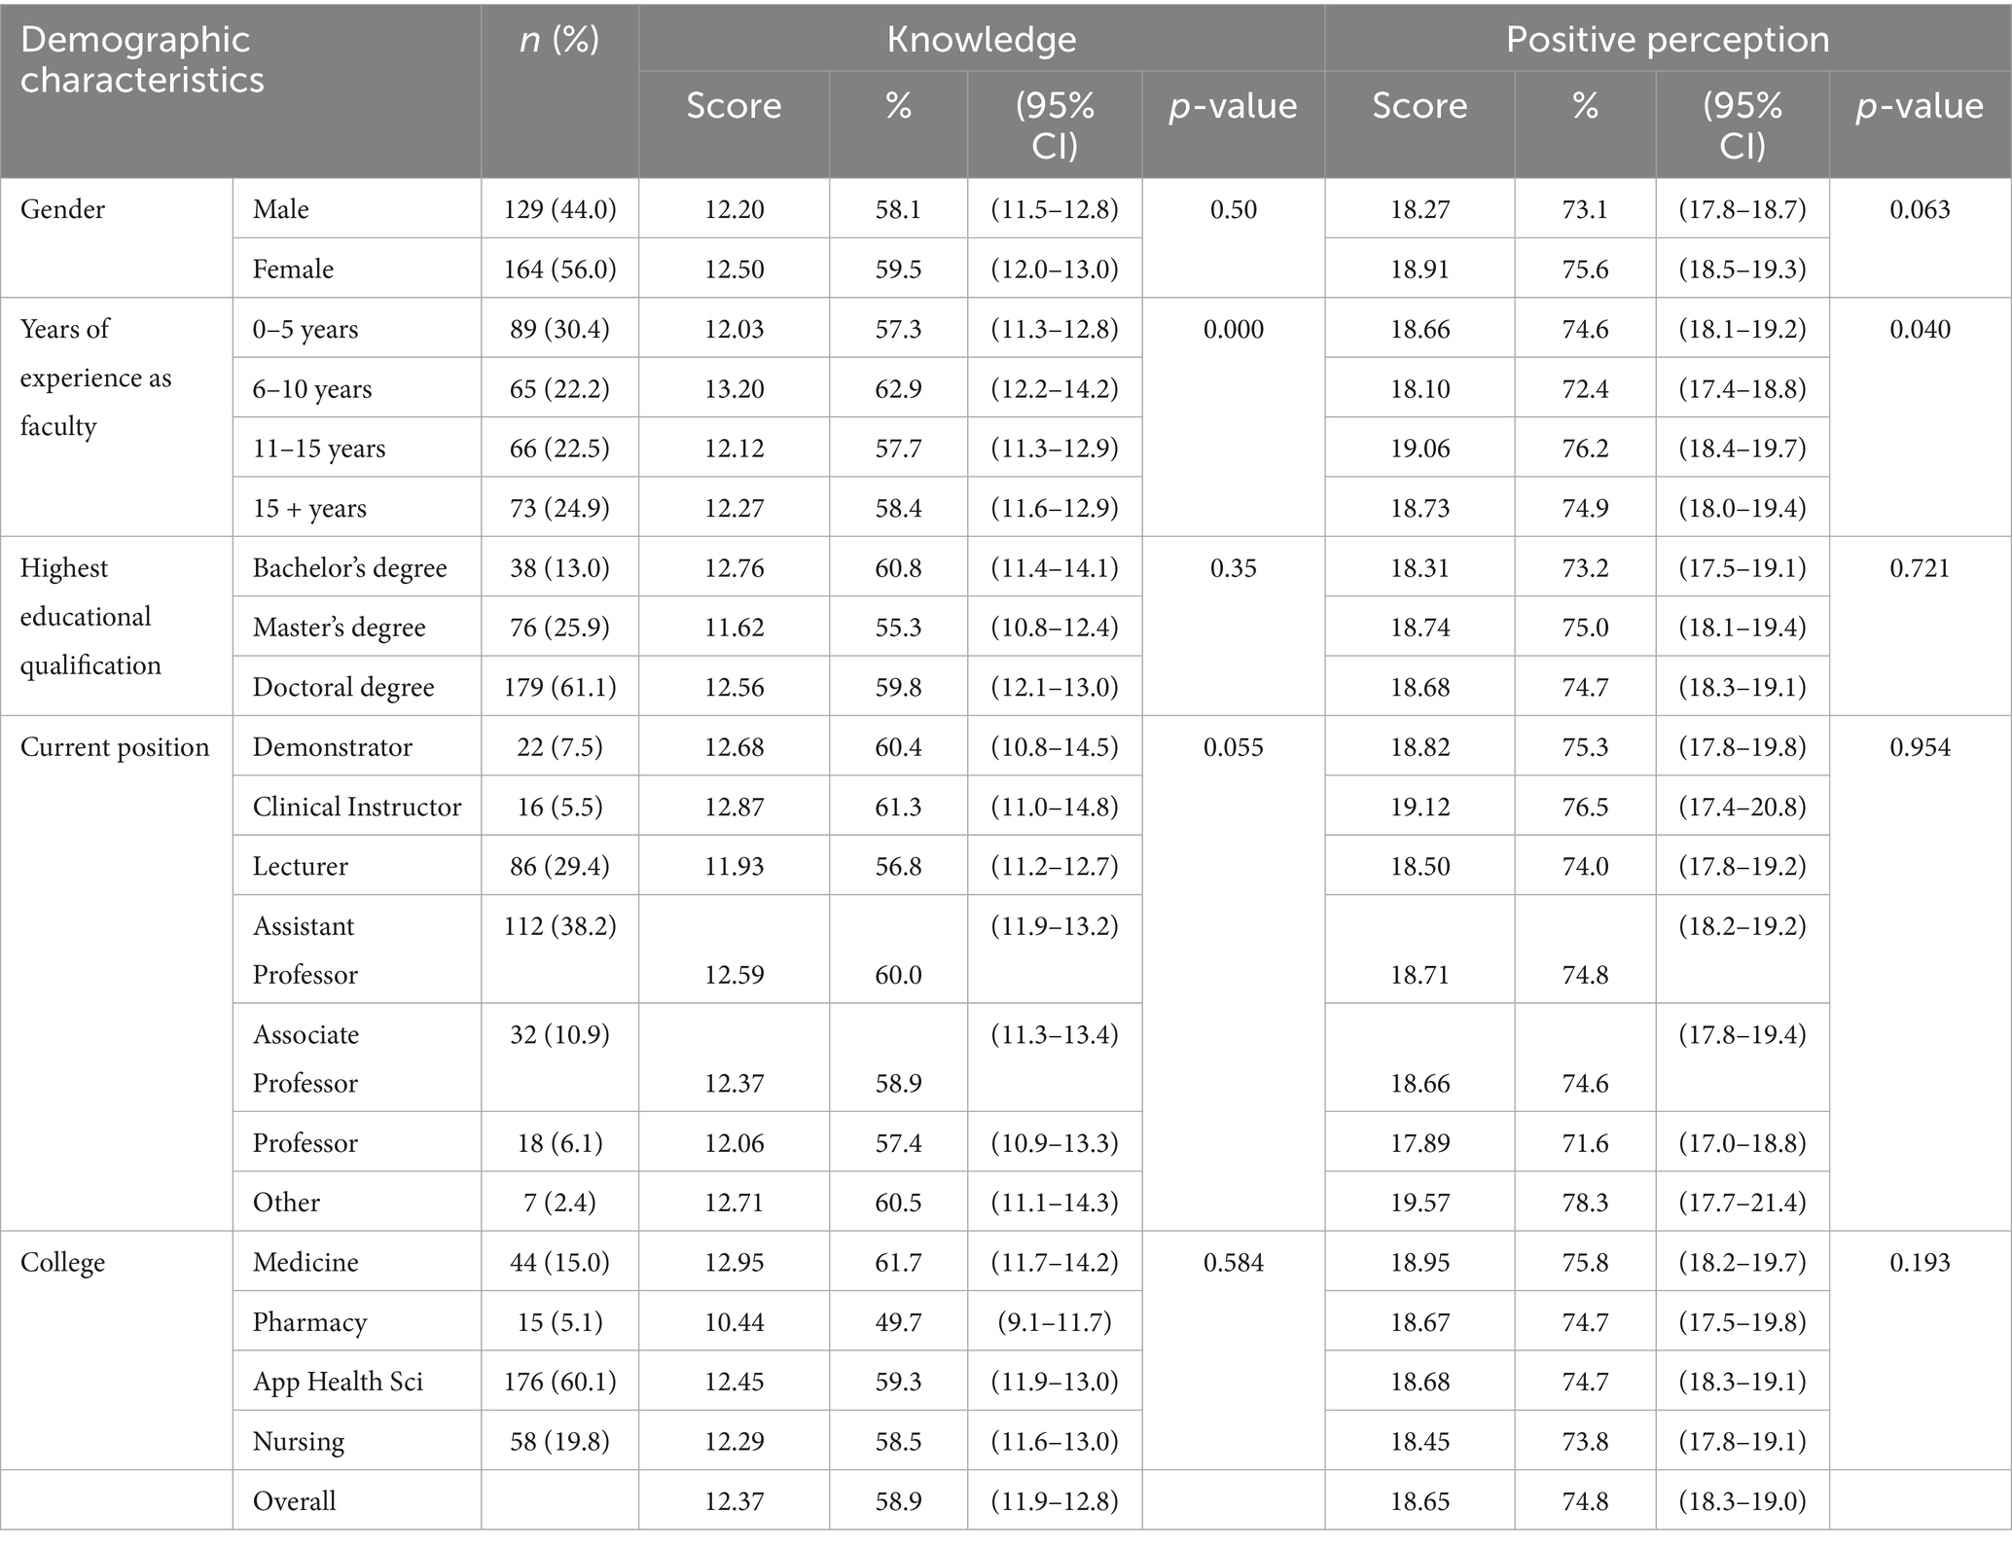Select the Gender row group label

62,209
